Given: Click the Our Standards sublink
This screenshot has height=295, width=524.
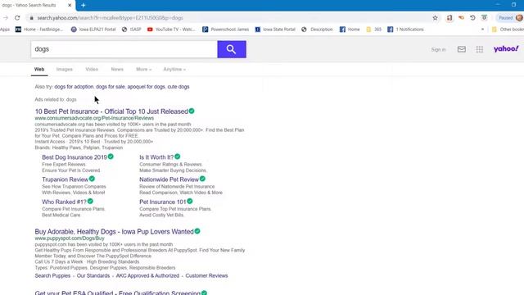Looking at the screenshot, I should coord(93,275).
